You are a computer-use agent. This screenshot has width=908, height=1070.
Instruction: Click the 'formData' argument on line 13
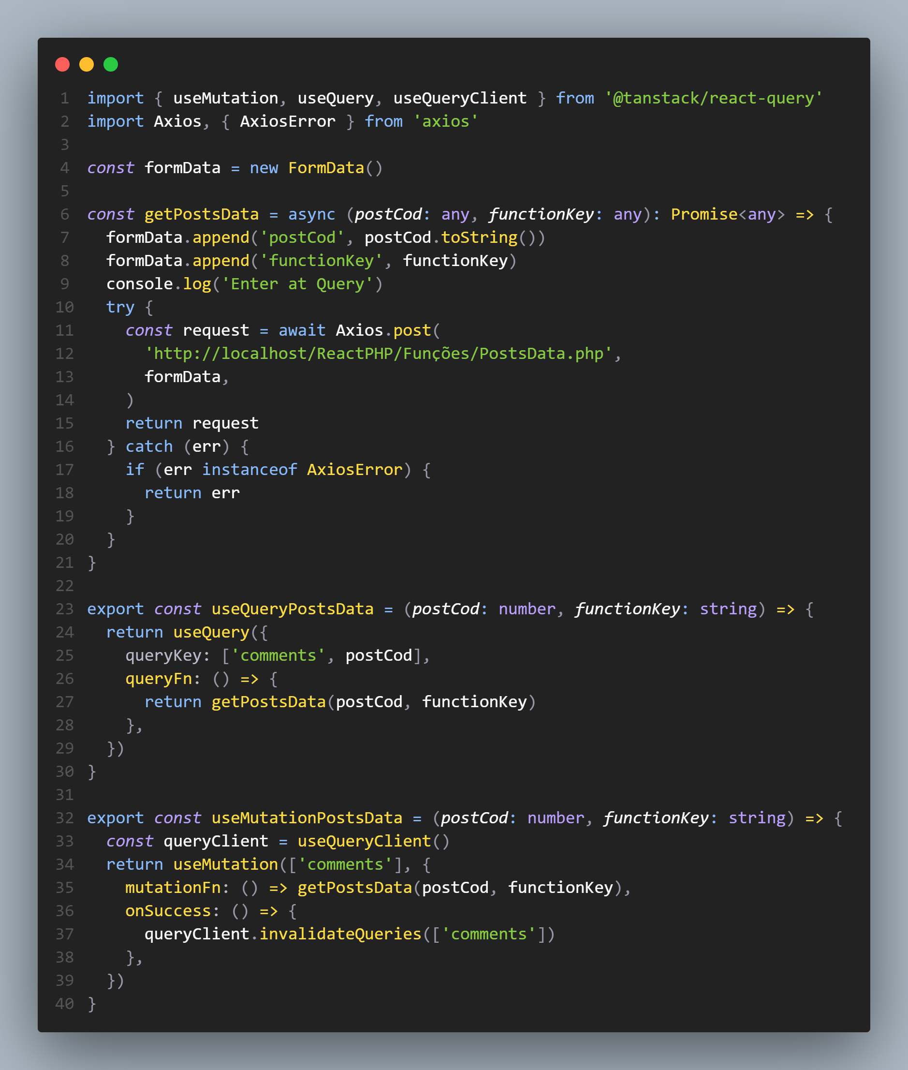click(183, 376)
